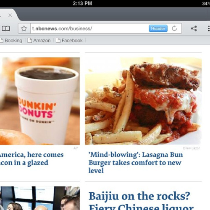
Task: Select the active browser tab
Action: [x=8, y=15]
